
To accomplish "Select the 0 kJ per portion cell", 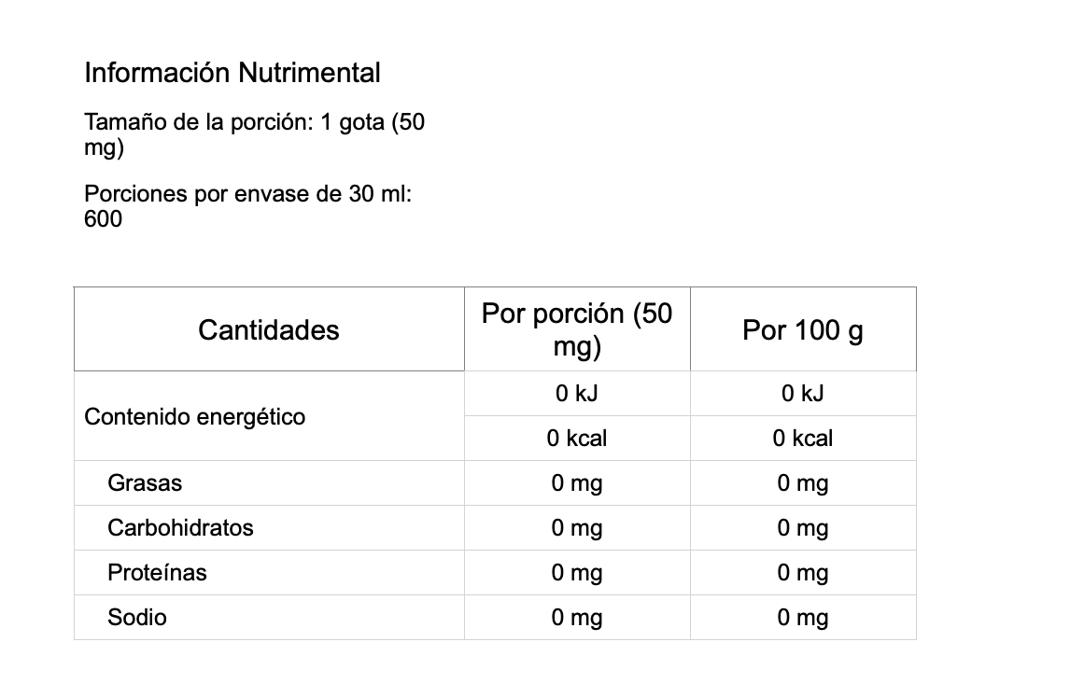I will coord(577,394).
